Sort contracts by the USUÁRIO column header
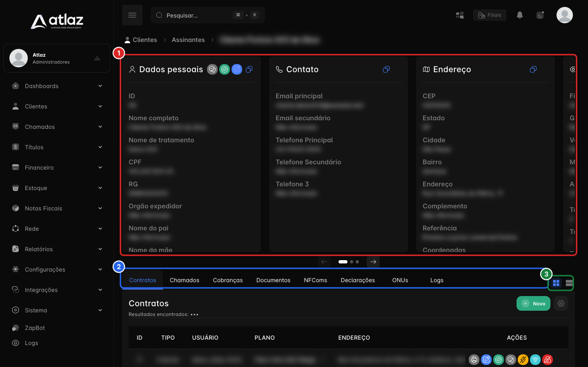This screenshot has width=588, height=367. coord(205,338)
